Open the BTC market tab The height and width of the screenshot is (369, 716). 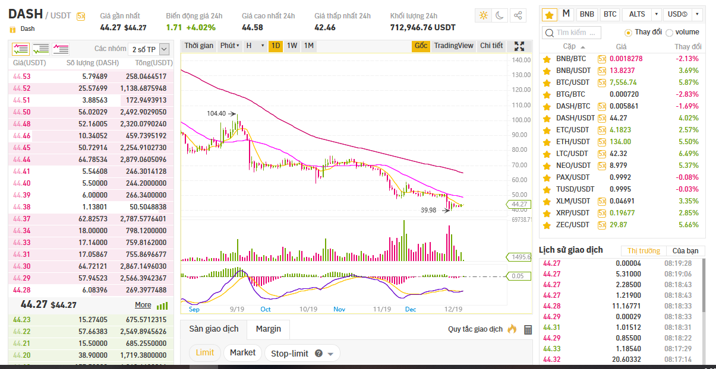point(610,14)
